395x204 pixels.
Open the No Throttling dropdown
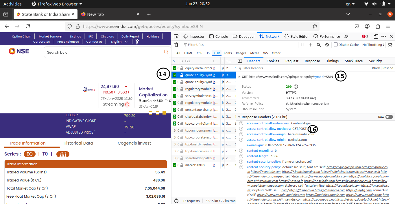point(374,45)
